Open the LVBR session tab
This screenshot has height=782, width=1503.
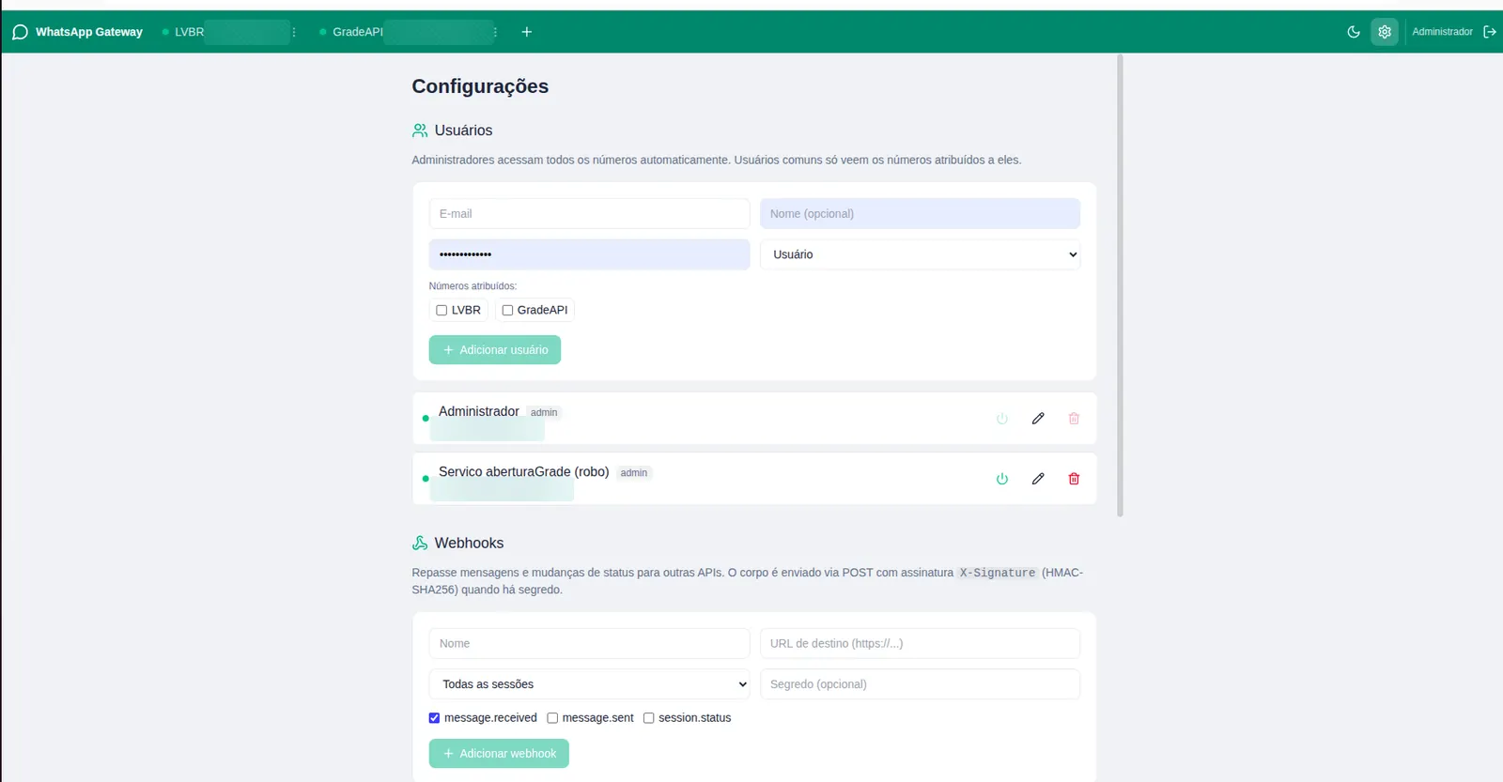225,32
